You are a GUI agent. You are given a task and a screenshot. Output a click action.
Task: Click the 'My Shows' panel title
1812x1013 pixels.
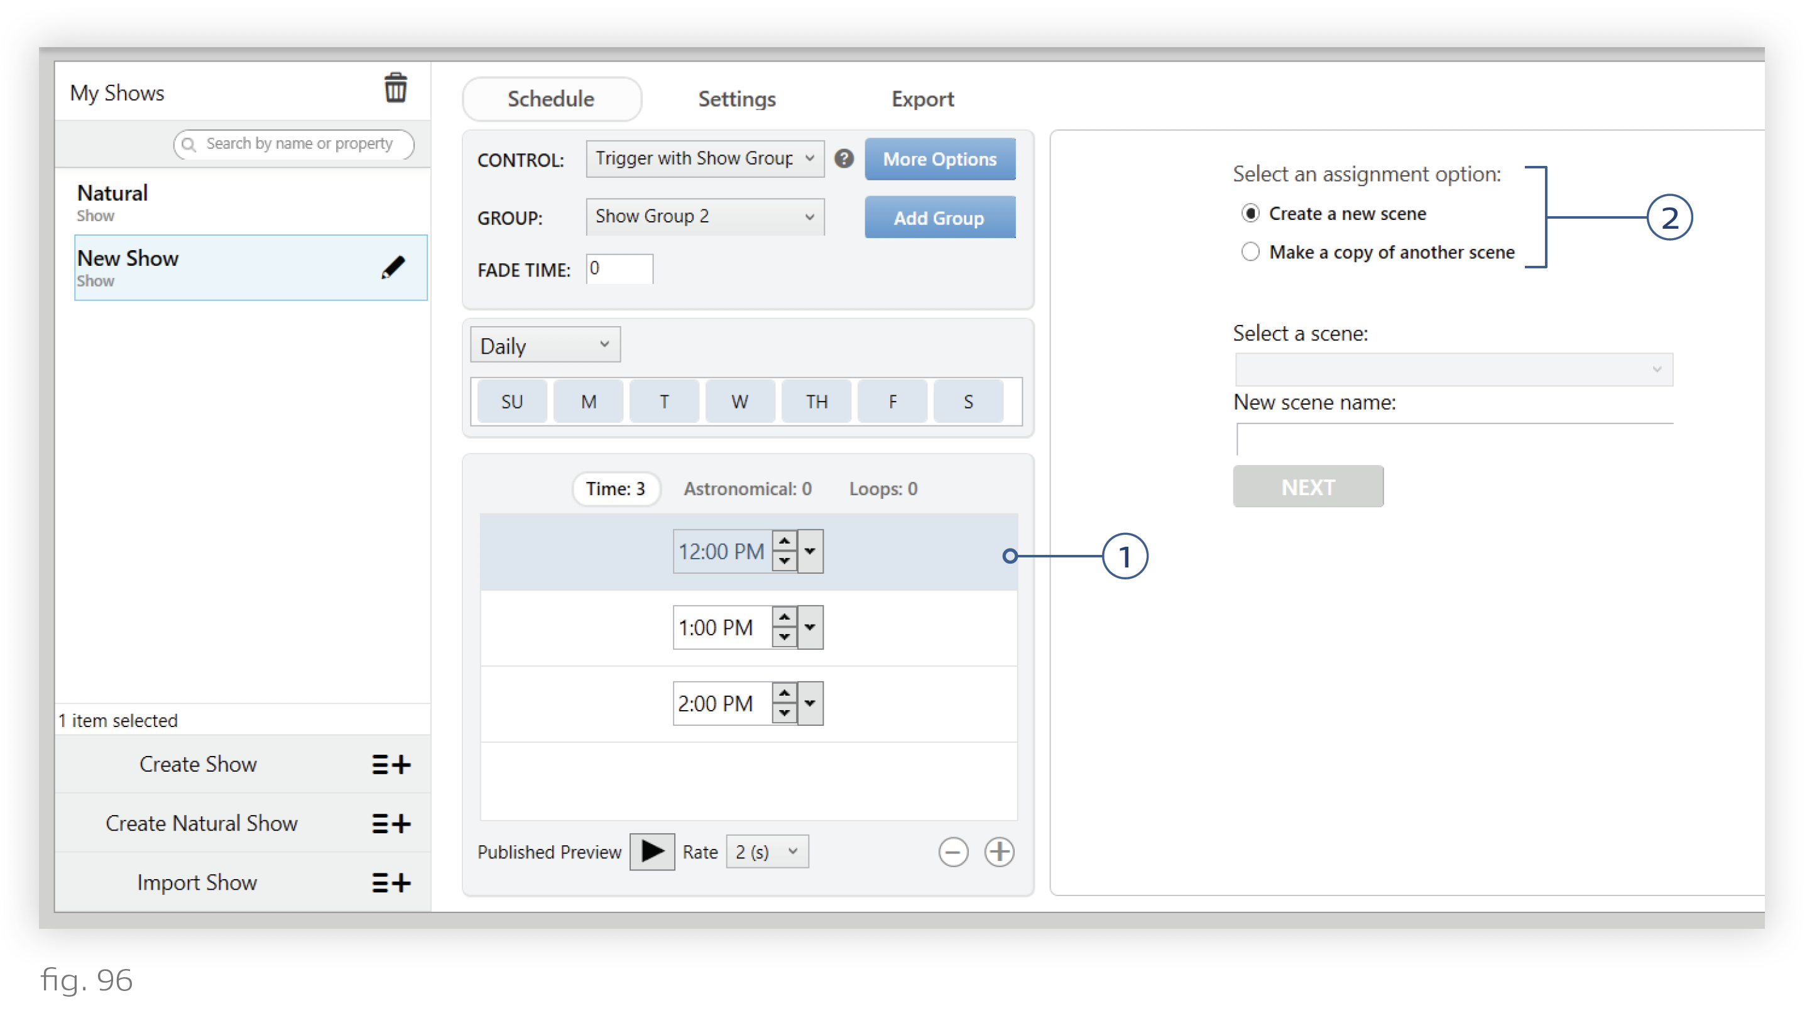pyautogui.click(x=117, y=93)
